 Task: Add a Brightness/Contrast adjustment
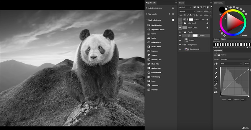click(x=149, y=30)
